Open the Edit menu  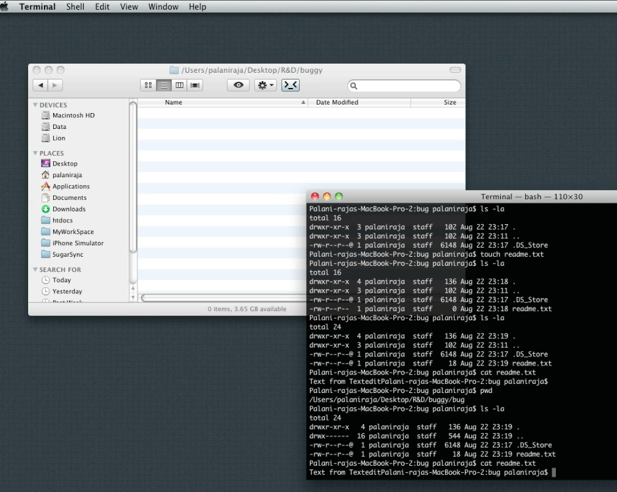pyautogui.click(x=102, y=7)
